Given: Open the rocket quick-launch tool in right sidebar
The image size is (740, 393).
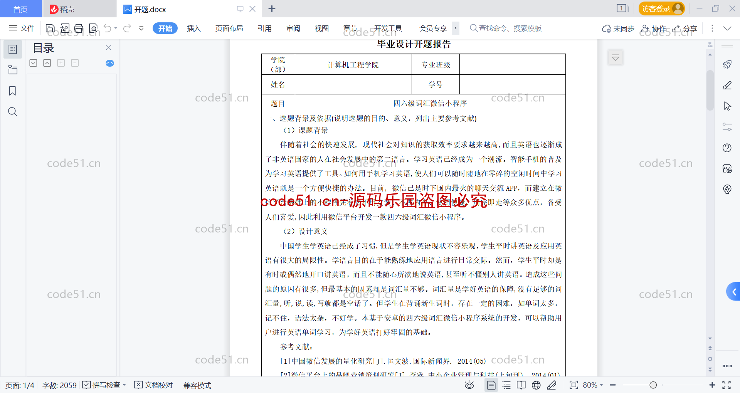Looking at the screenshot, I should pyautogui.click(x=727, y=64).
